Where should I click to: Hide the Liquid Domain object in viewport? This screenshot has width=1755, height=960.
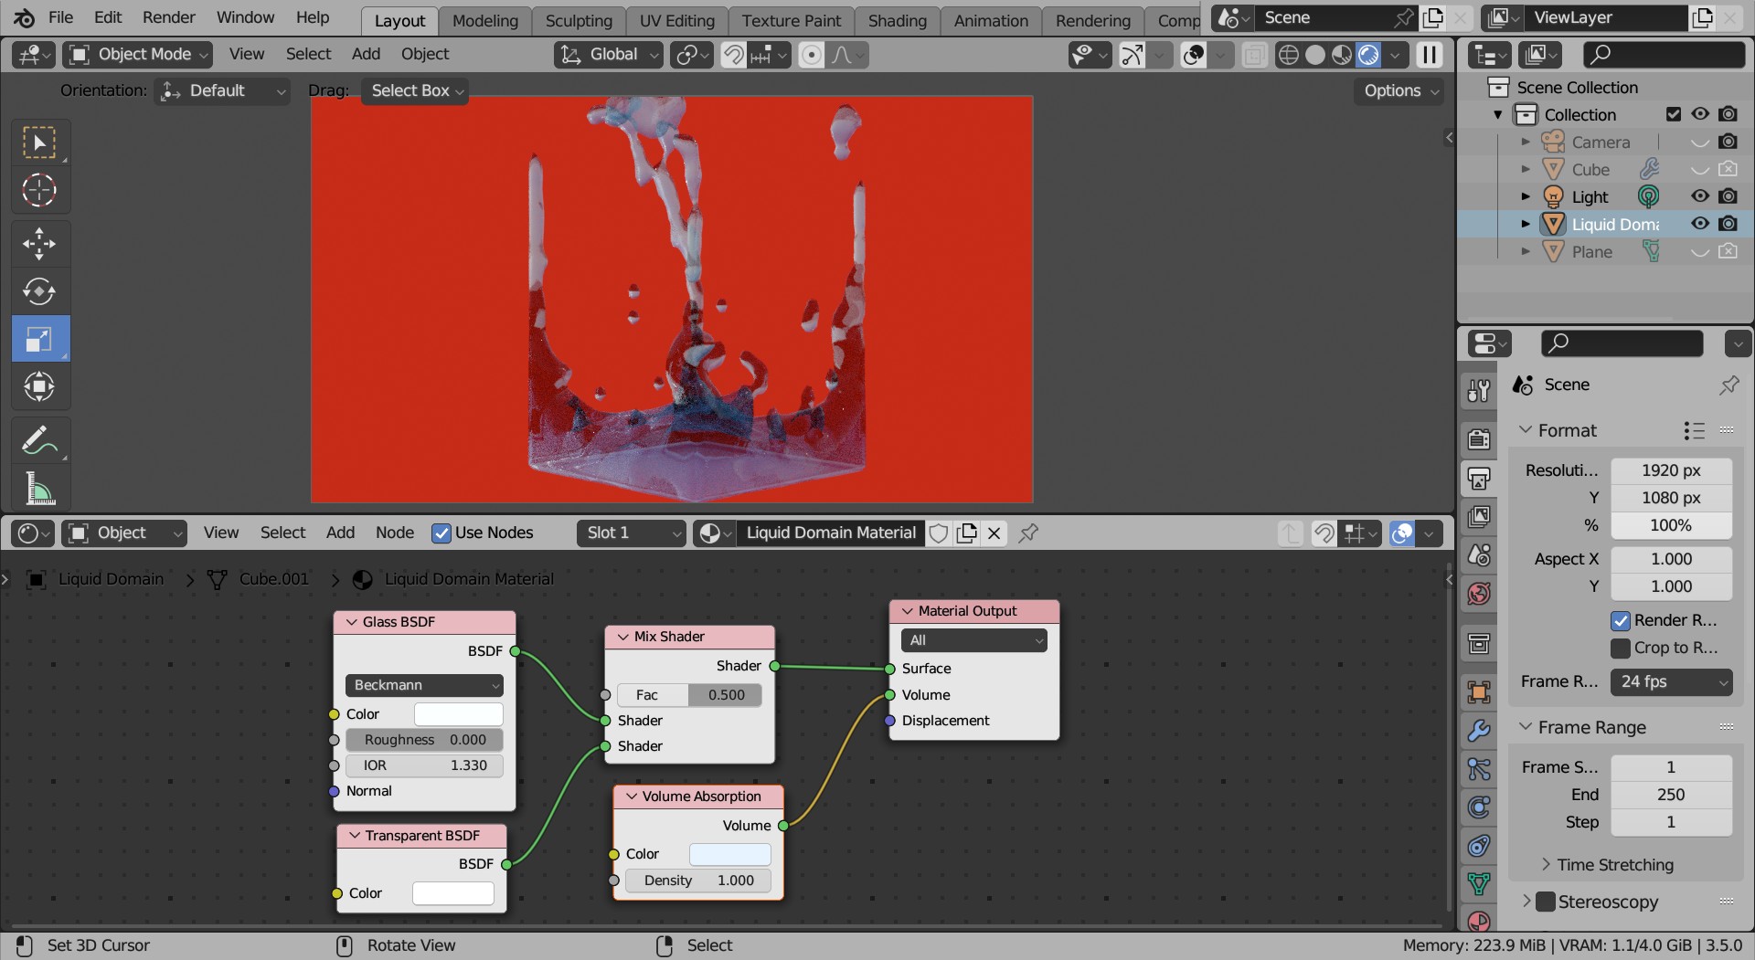[1700, 224]
